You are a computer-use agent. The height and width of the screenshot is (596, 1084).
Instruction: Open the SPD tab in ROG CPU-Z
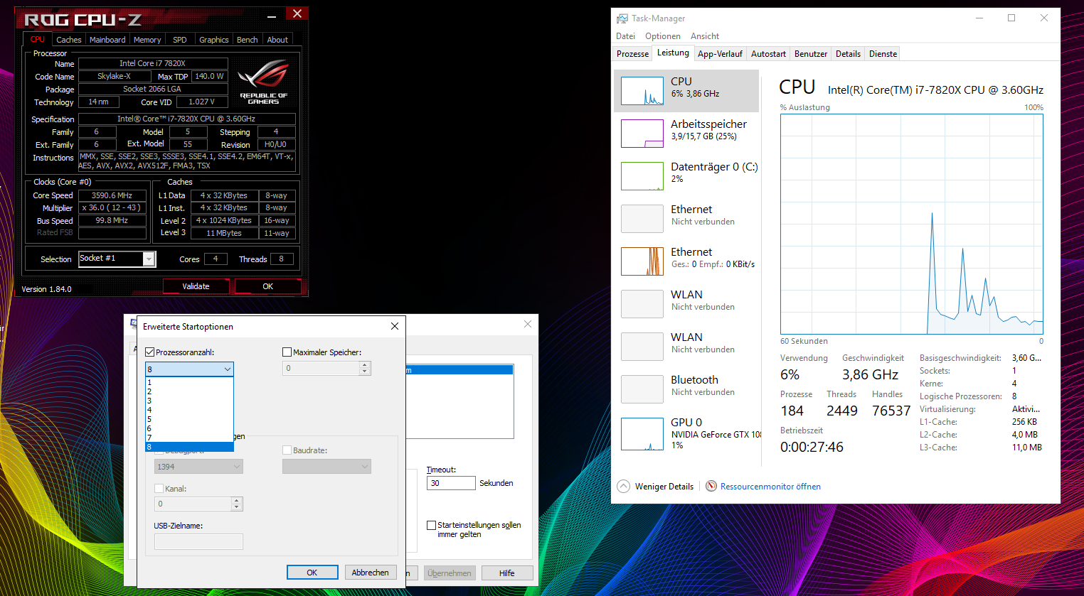click(180, 40)
